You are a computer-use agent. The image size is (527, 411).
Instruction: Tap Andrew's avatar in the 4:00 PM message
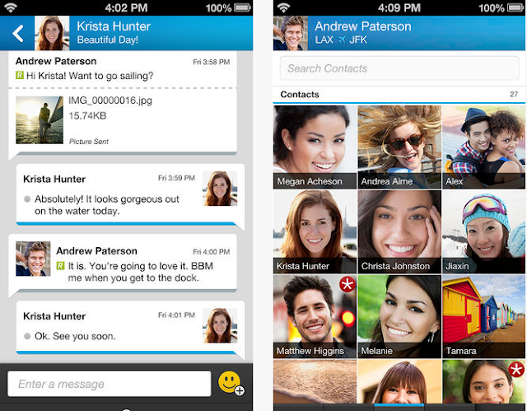[x=33, y=259]
